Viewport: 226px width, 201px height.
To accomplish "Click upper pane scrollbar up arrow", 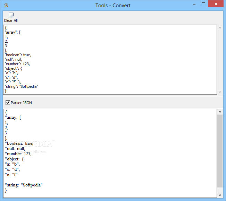I will [220, 28].
